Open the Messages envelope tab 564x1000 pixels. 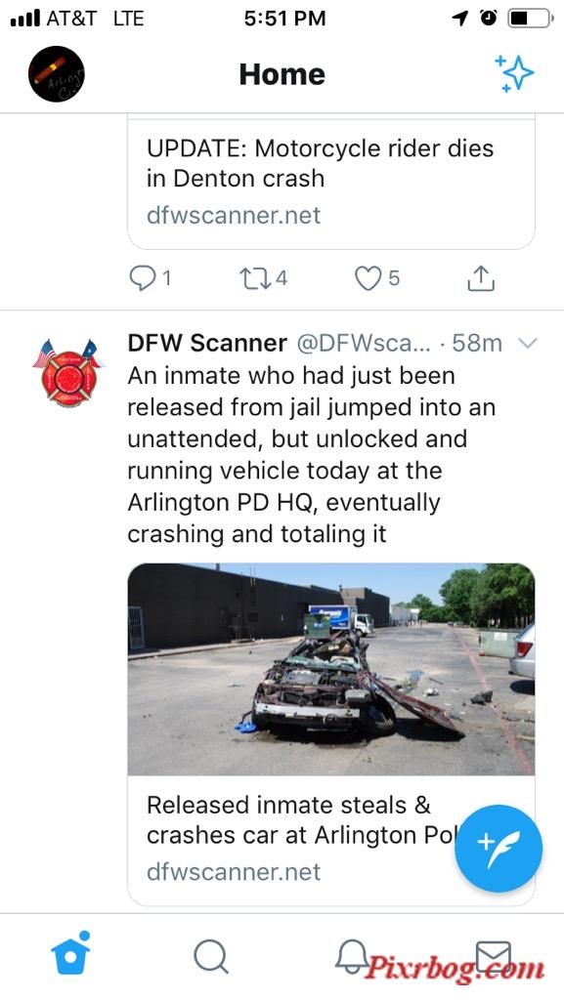coord(494,957)
